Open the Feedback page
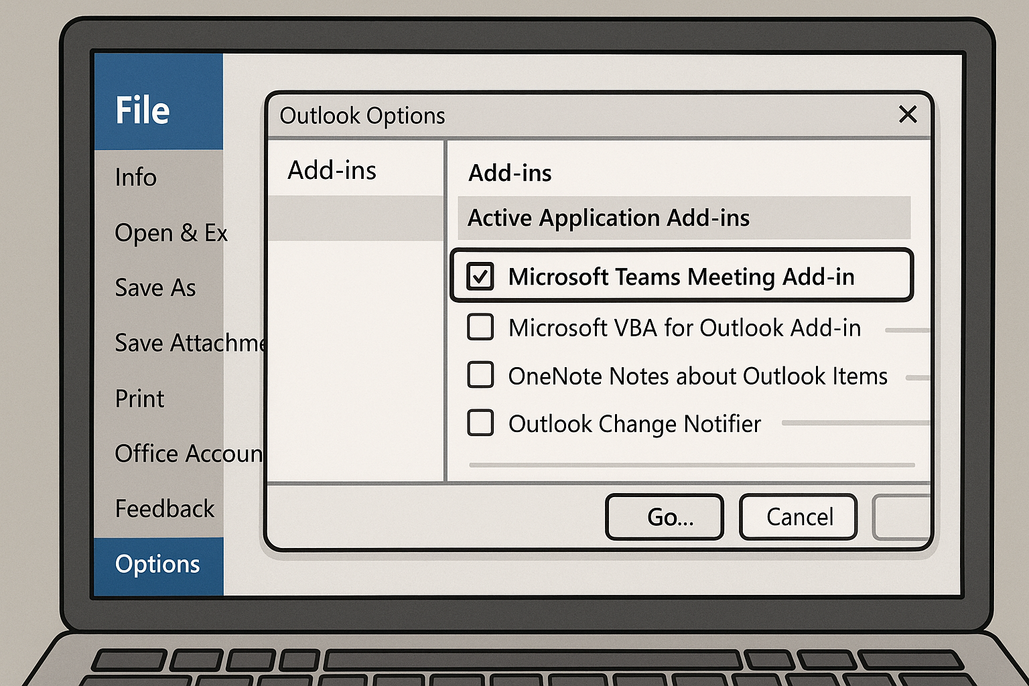 pos(165,508)
